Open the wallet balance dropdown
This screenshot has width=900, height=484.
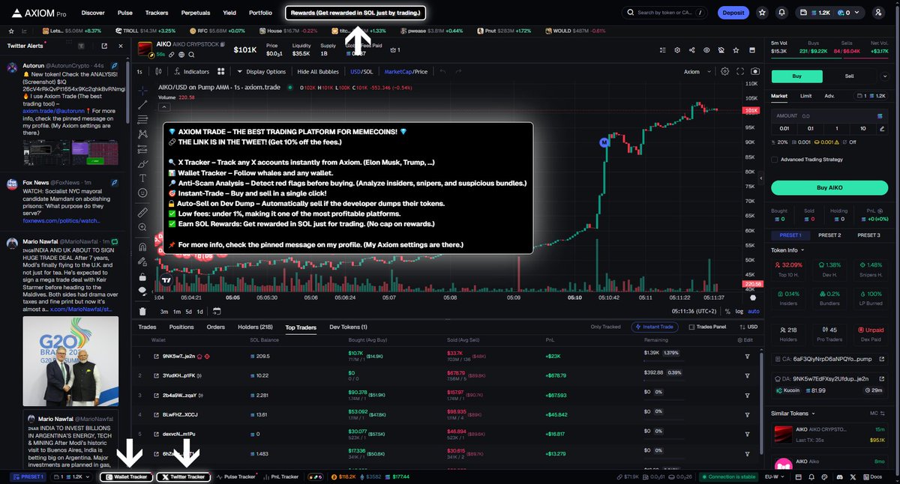click(x=831, y=13)
